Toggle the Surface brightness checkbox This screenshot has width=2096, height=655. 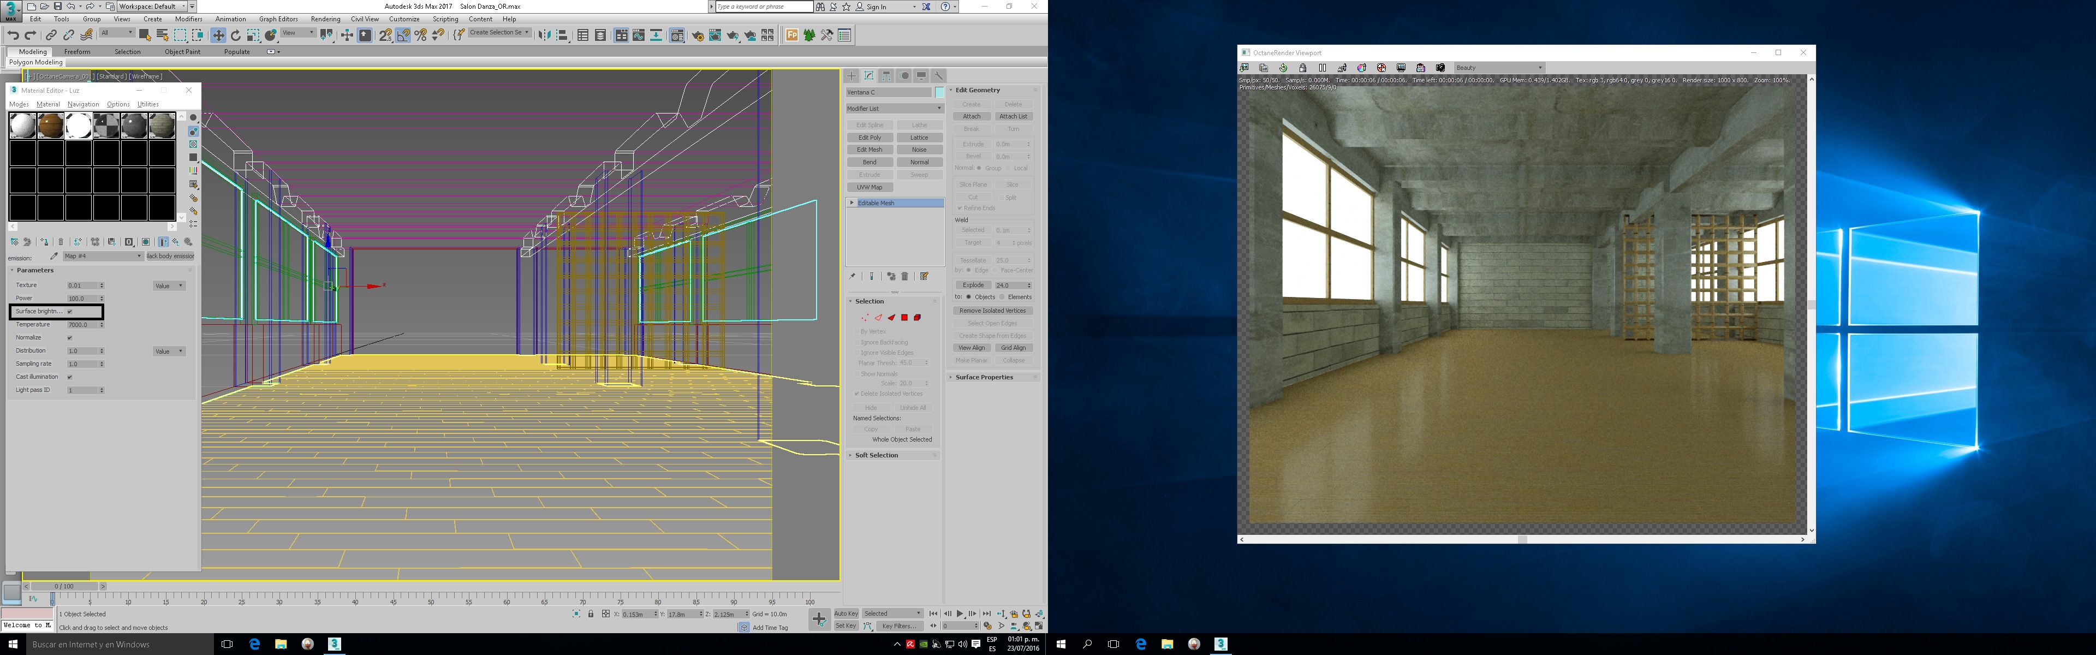click(x=70, y=312)
